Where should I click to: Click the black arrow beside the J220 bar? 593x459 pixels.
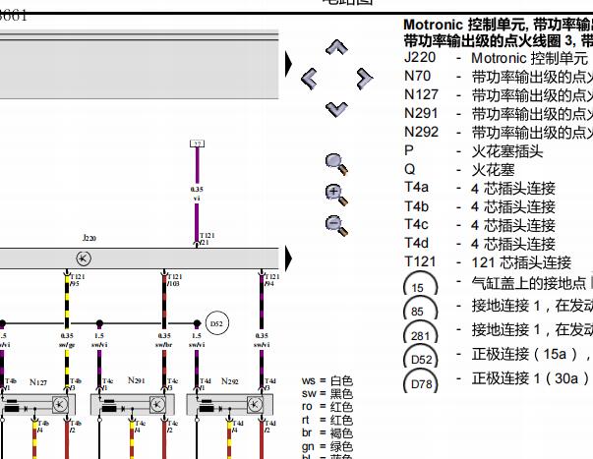pos(289,259)
